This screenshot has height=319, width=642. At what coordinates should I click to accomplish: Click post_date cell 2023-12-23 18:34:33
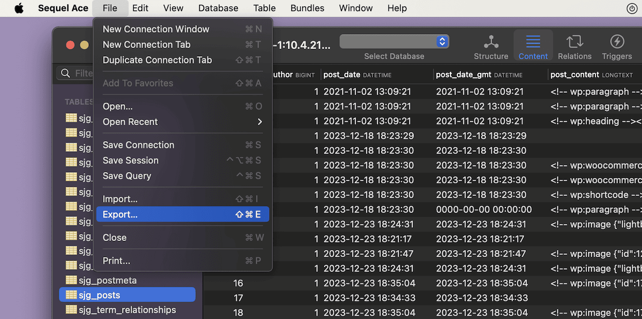[369, 298]
